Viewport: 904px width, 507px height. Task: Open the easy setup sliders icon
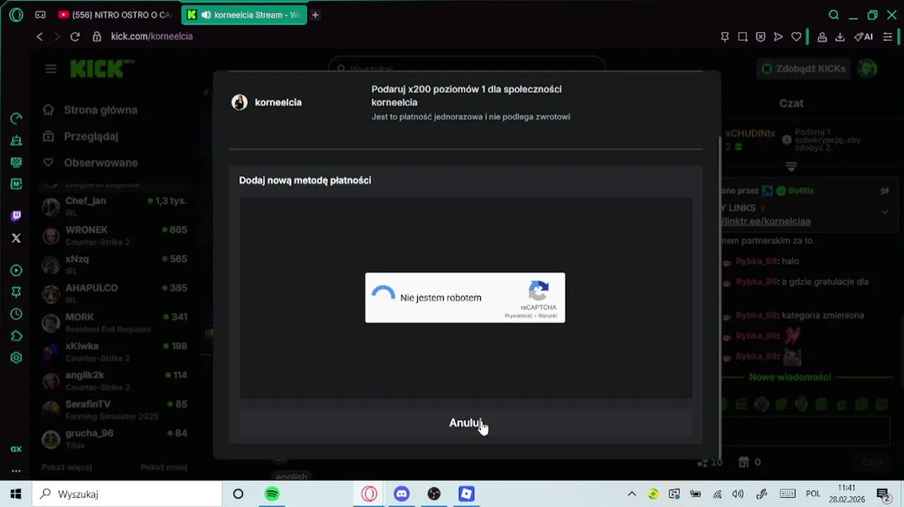point(888,37)
